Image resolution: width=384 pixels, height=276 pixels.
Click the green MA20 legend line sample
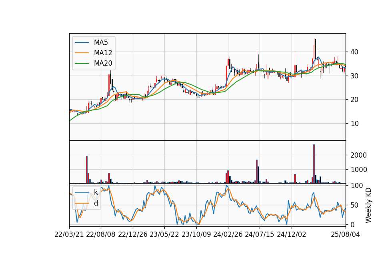[82, 64]
